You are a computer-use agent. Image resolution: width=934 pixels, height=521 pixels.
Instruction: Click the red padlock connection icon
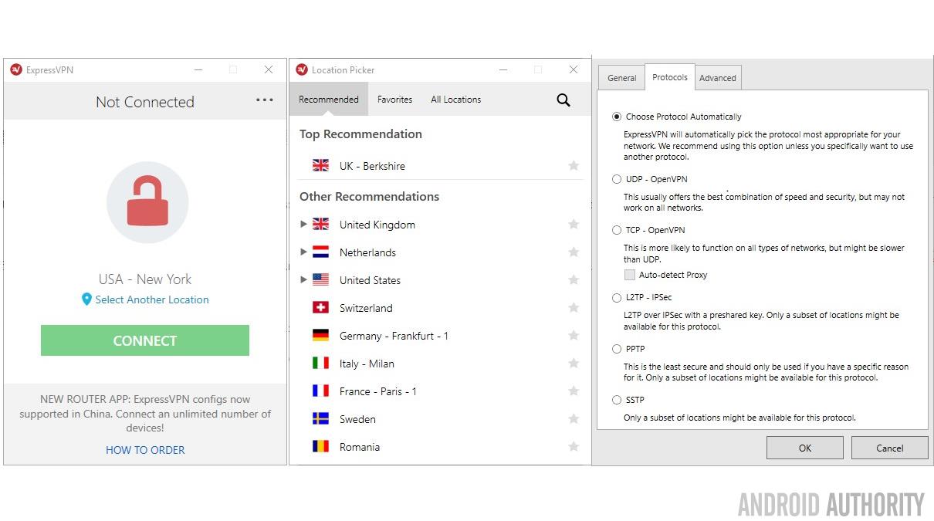(x=147, y=202)
